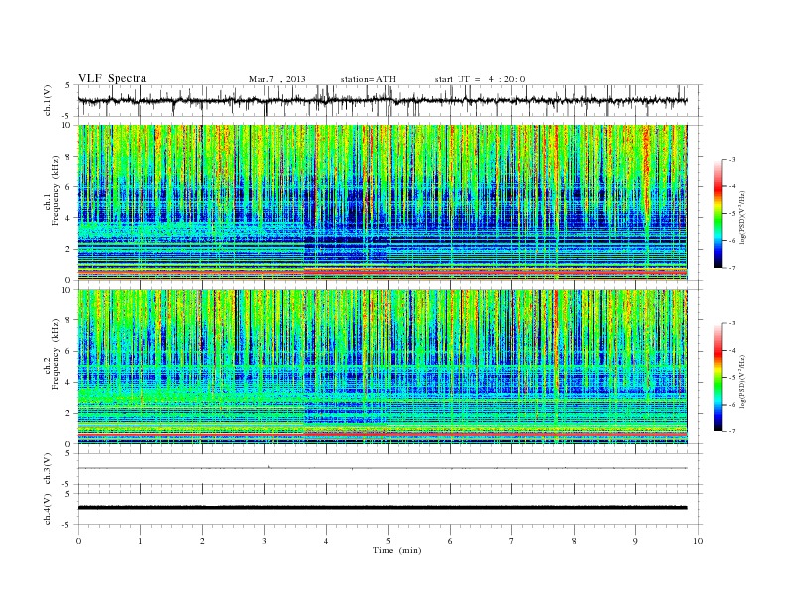
Task: Click the "station=ATH" header label
Action: 368,79
